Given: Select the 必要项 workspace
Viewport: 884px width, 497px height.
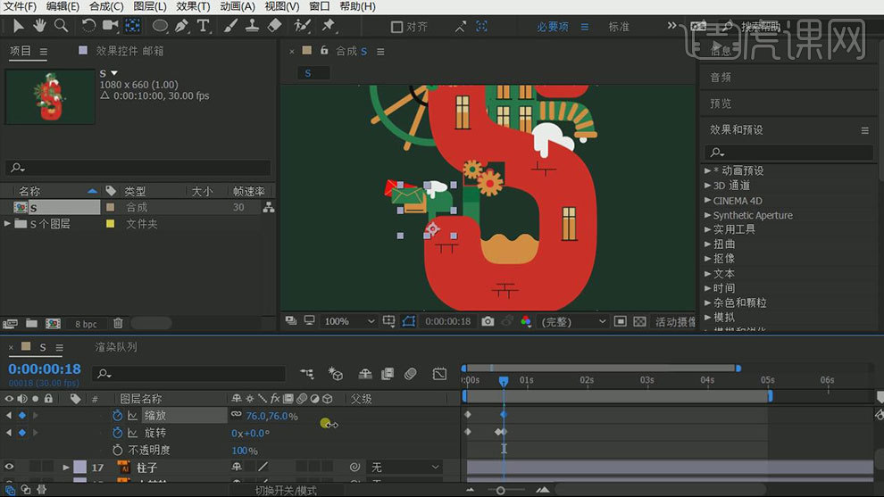Looking at the screenshot, I should pyautogui.click(x=553, y=27).
